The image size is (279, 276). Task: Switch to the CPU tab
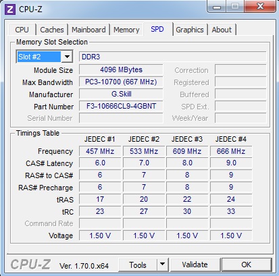pyautogui.click(x=22, y=30)
